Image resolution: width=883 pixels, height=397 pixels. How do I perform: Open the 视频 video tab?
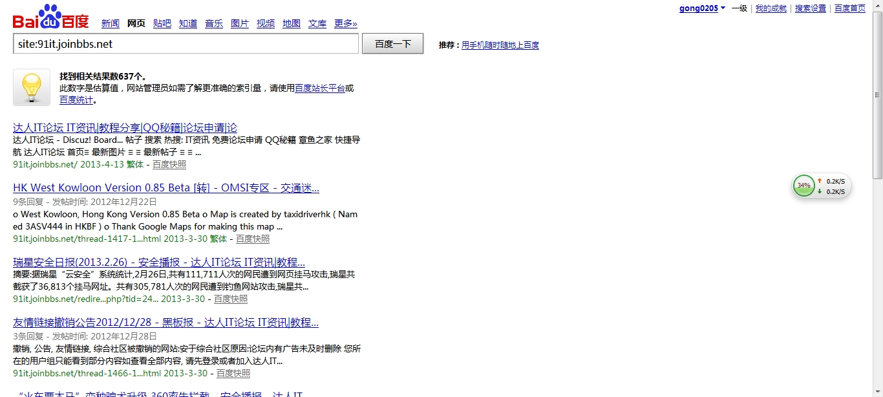(x=266, y=23)
